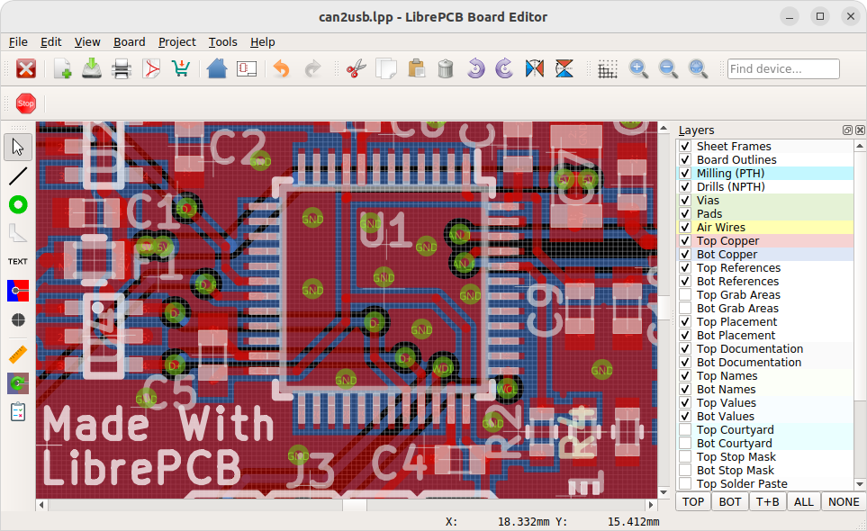The height and width of the screenshot is (531, 867).
Task: Click the zoom in magnifier
Action: (x=638, y=68)
